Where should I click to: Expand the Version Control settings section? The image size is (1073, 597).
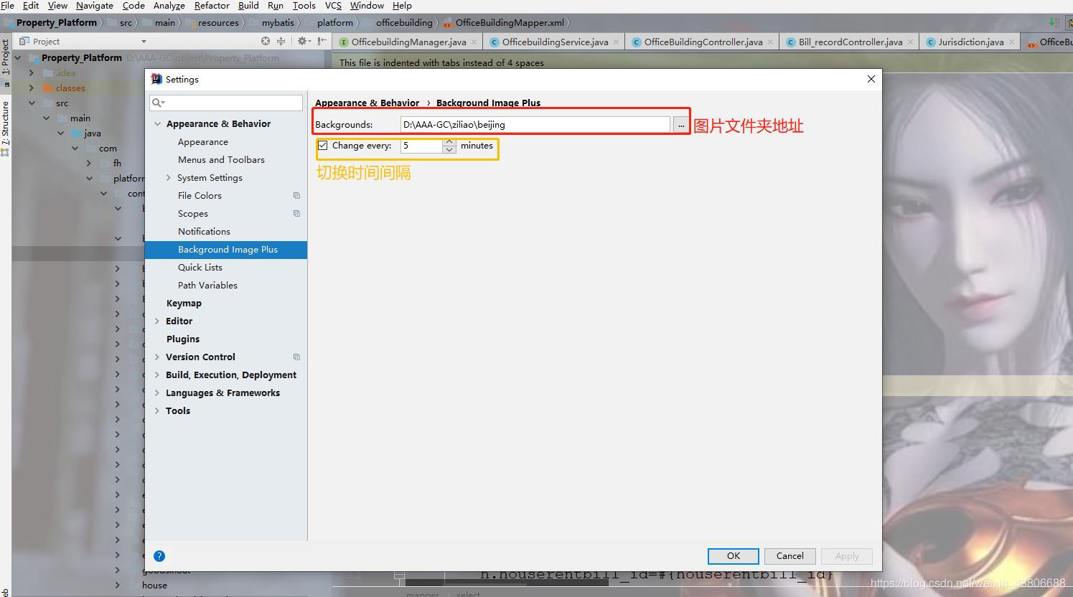click(x=157, y=357)
